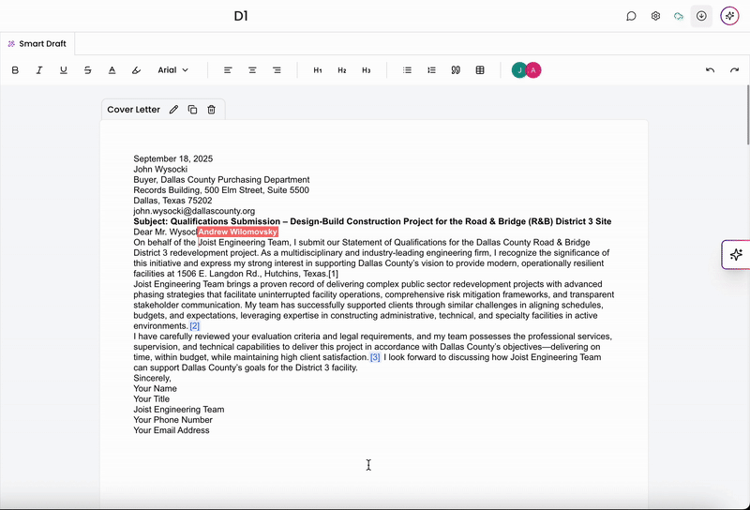Click the Your Title placeholder line
750x510 pixels.
click(x=151, y=399)
